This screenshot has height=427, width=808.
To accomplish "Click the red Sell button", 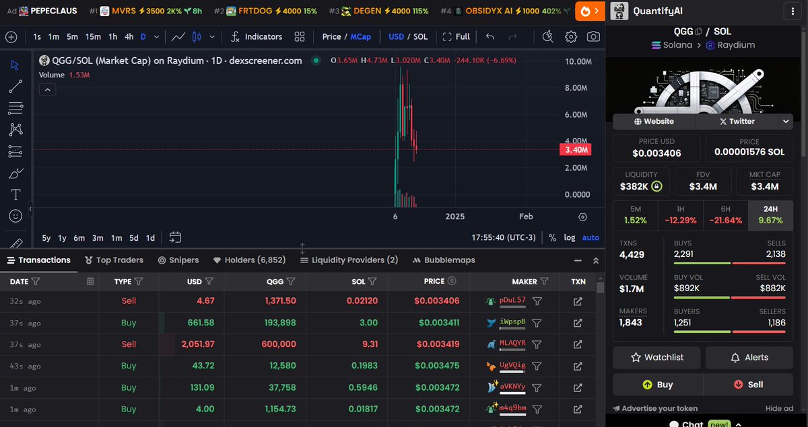I will (x=748, y=385).
